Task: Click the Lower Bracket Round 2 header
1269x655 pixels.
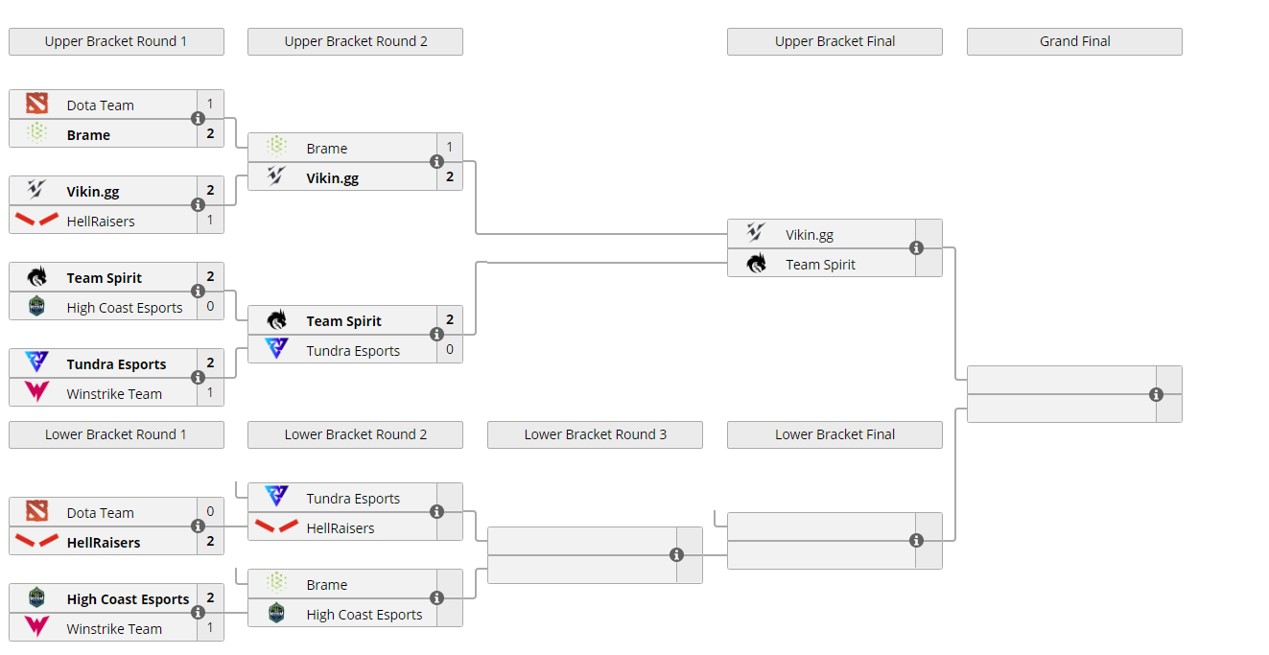Action: coord(355,434)
